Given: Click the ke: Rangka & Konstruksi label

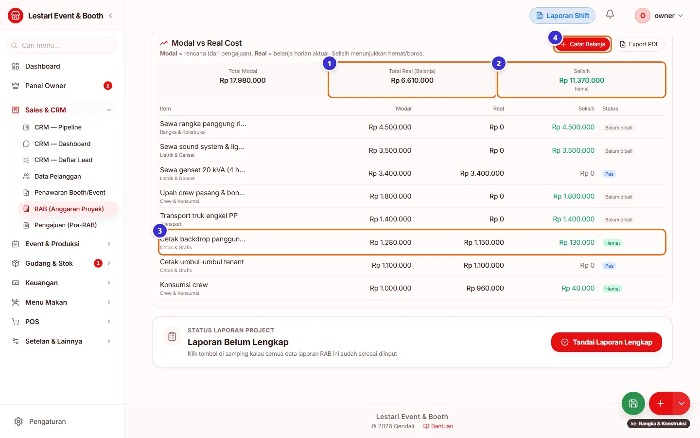Looking at the screenshot, I should click(659, 424).
